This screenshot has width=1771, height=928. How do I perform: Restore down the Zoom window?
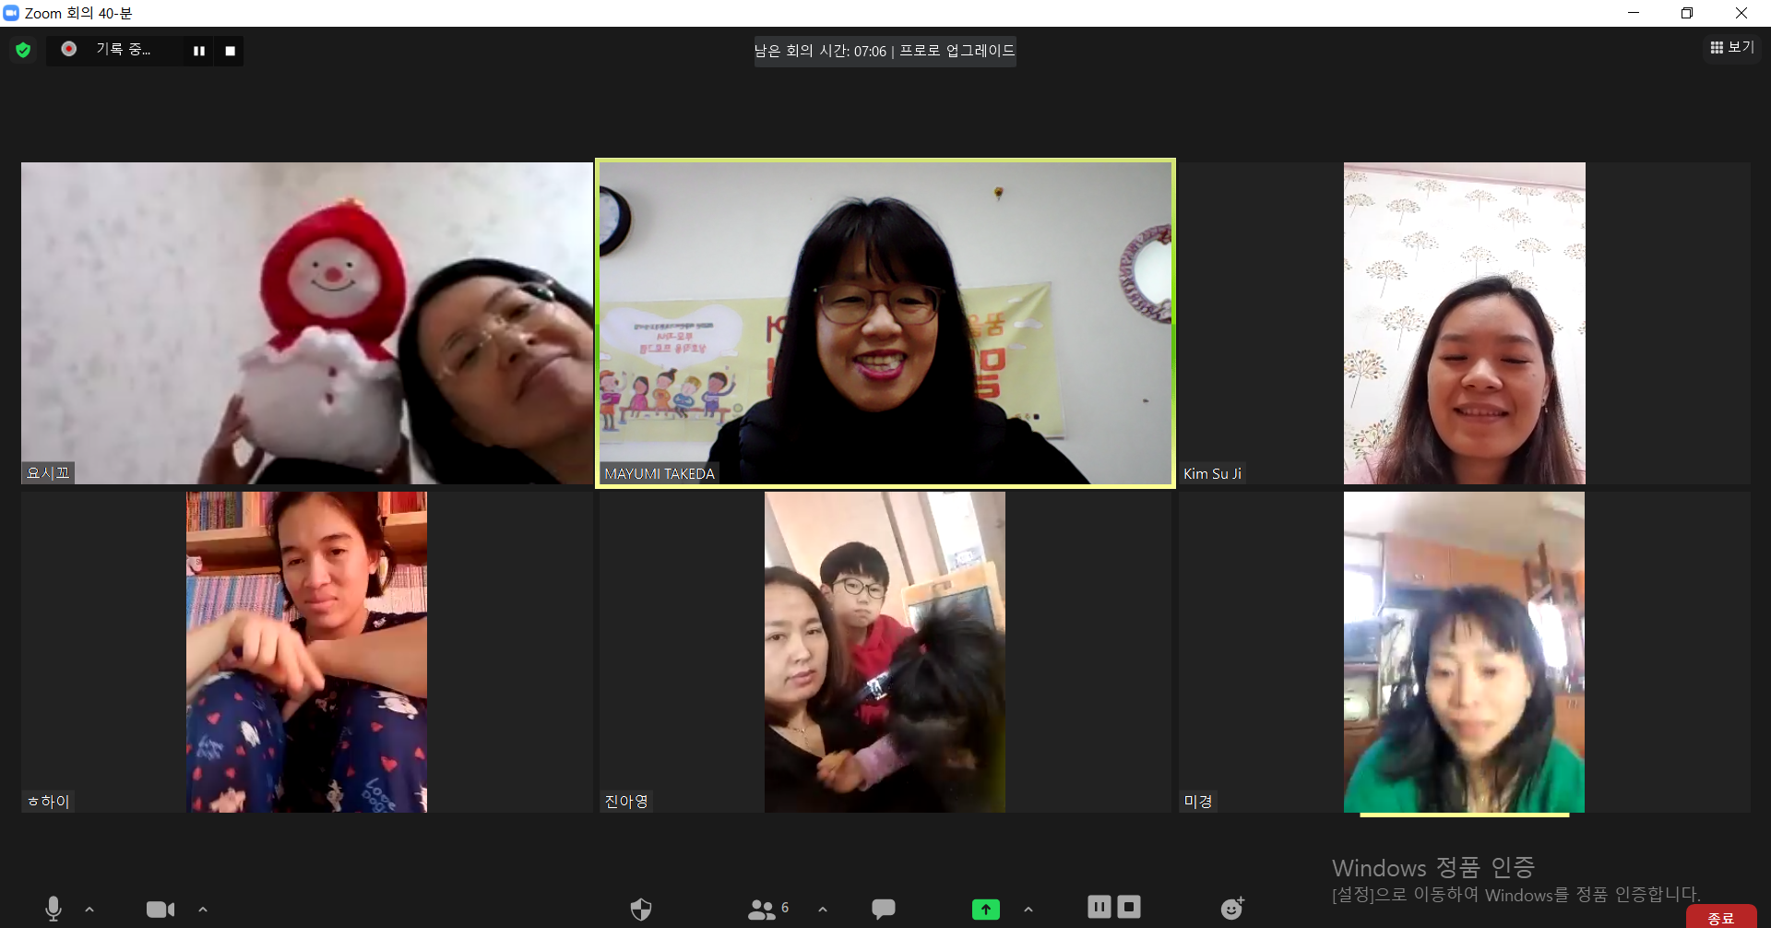click(x=1687, y=13)
